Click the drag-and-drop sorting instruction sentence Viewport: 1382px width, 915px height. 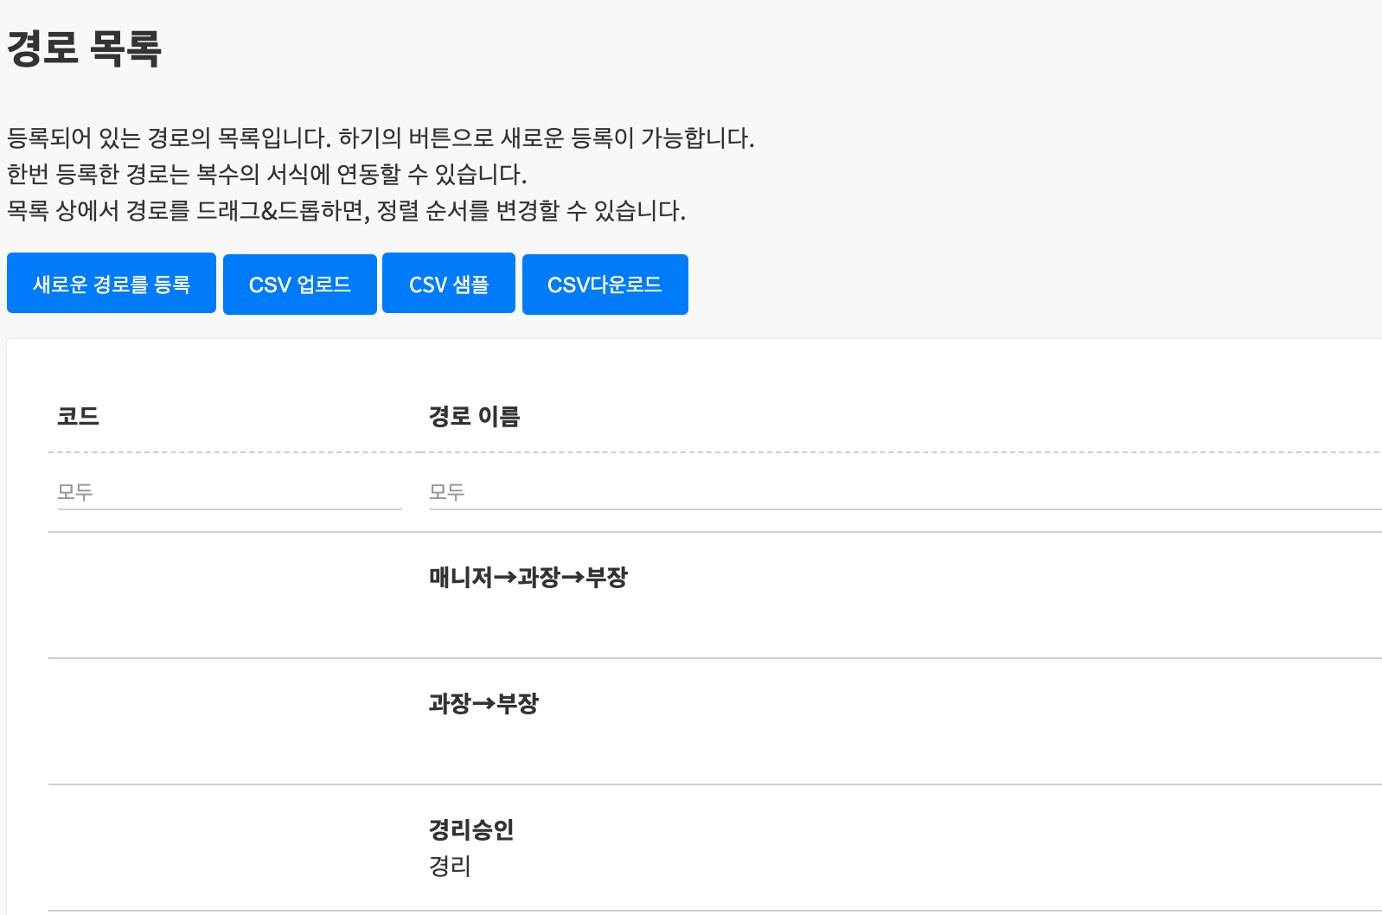[346, 211]
